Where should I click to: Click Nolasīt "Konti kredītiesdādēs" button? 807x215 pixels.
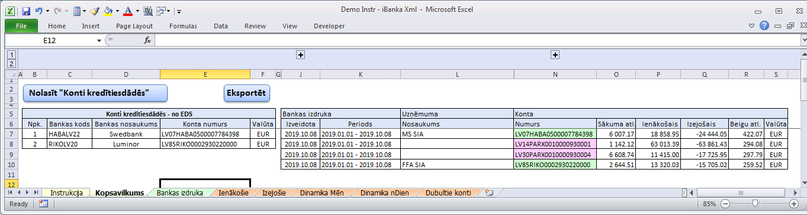click(x=96, y=93)
